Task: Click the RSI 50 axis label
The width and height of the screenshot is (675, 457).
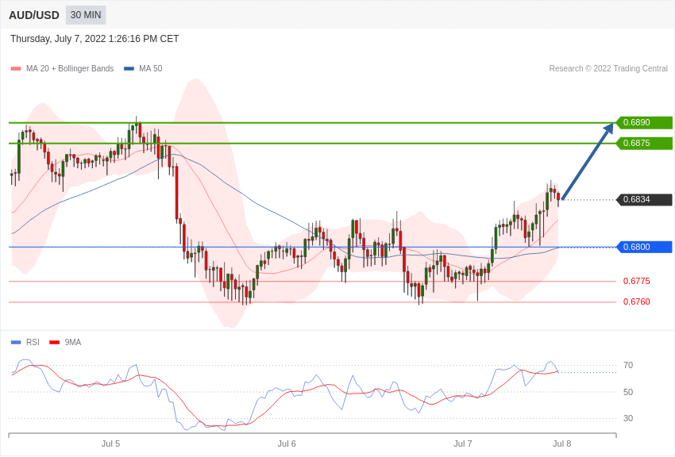Action: [x=628, y=392]
